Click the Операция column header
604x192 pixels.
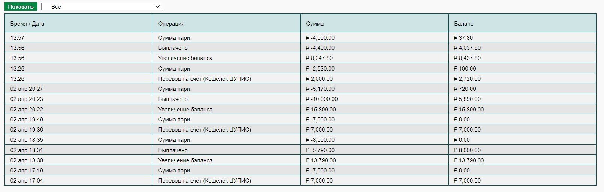[171, 23]
